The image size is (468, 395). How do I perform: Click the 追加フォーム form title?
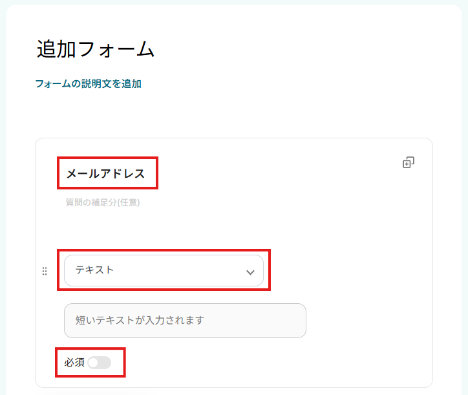(96, 50)
